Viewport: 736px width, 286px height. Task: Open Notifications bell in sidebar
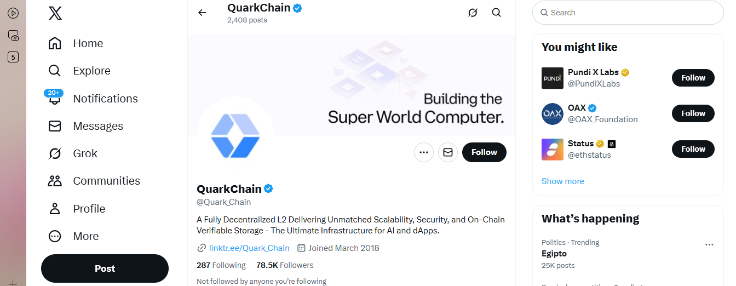pos(55,99)
